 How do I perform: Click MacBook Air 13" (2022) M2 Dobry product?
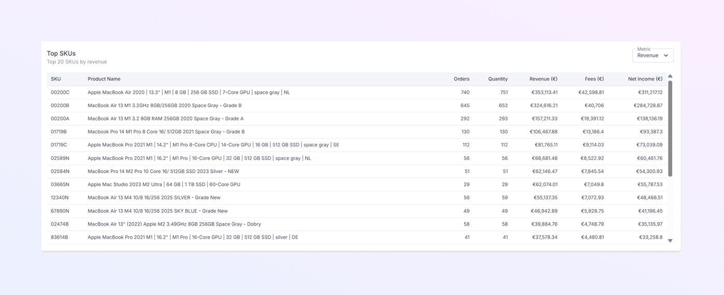tap(174, 224)
